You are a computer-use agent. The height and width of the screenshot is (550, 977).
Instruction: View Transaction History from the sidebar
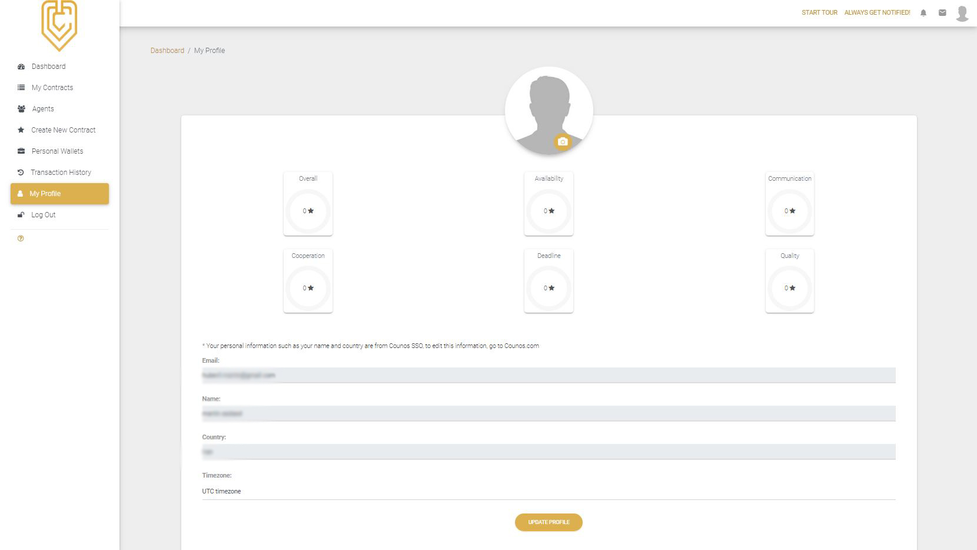coord(59,173)
